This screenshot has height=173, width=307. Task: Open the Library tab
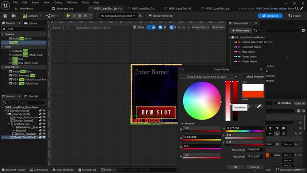click(31, 23)
